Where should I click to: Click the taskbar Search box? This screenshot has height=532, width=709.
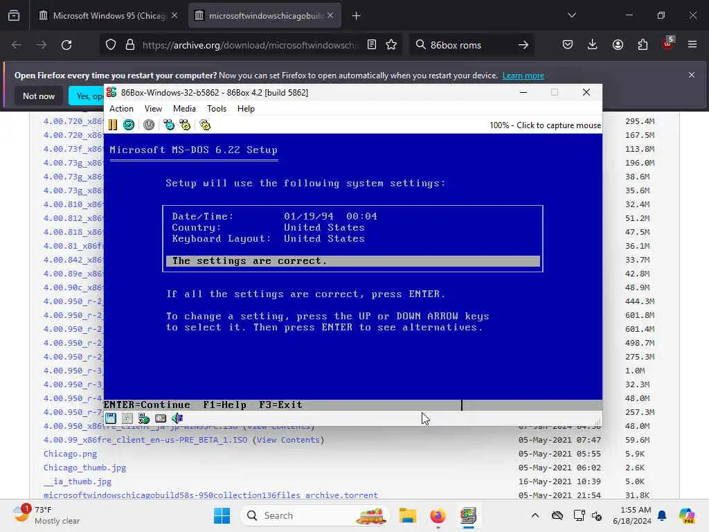click(315, 515)
